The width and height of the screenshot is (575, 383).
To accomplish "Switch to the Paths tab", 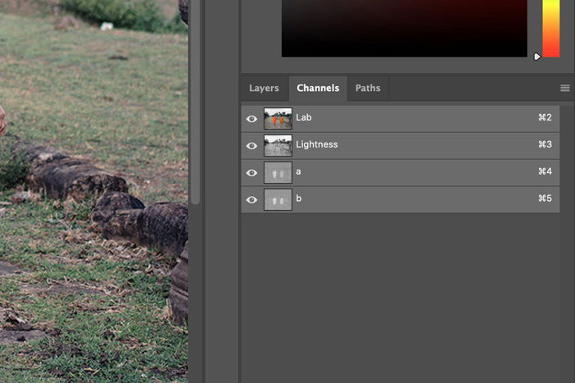I will [x=368, y=88].
